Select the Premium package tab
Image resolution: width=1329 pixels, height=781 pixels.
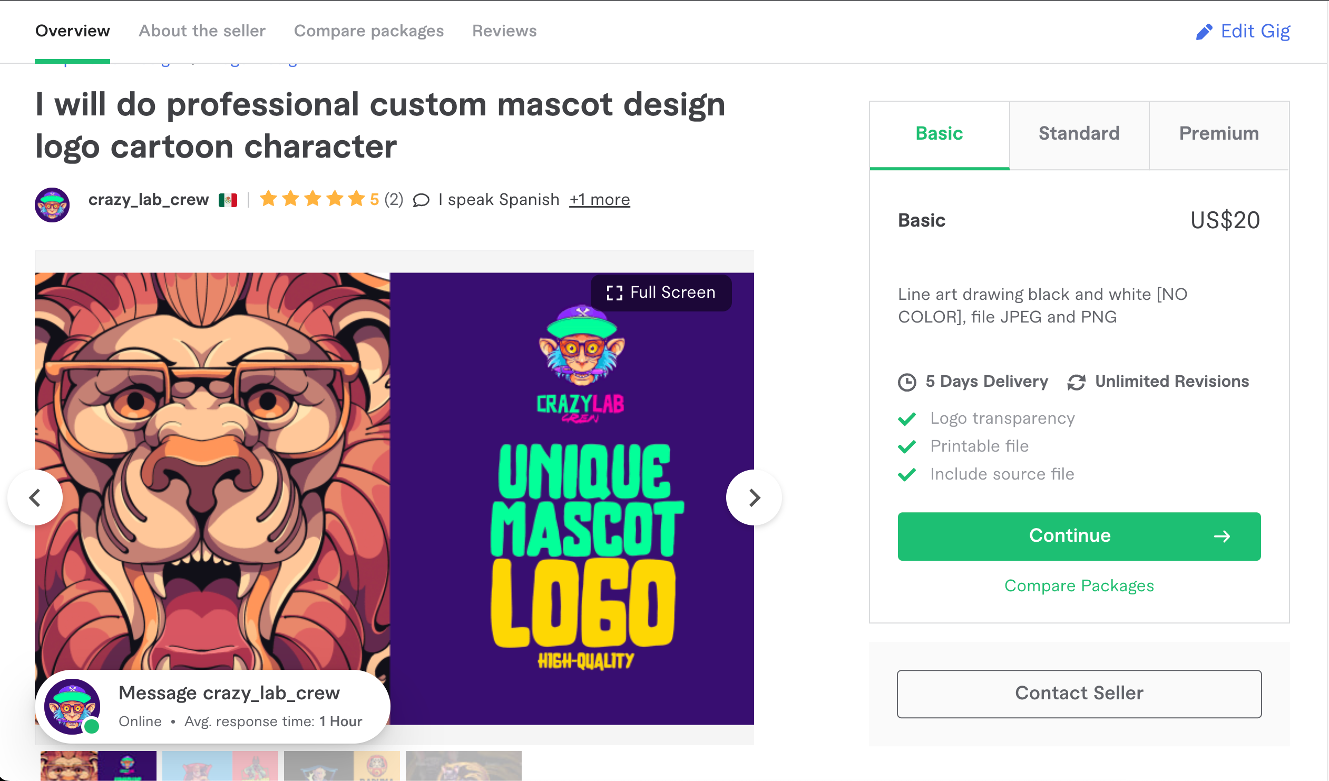coord(1219,133)
